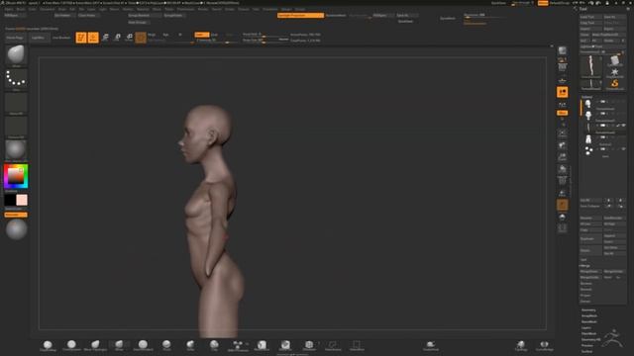The image size is (634, 356).
Task: Click the brown Gizmo 3D icon
Action: coord(141,38)
